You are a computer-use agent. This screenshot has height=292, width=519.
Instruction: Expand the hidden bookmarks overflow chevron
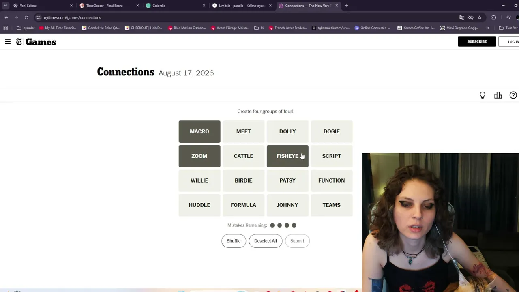tap(488, 28)
